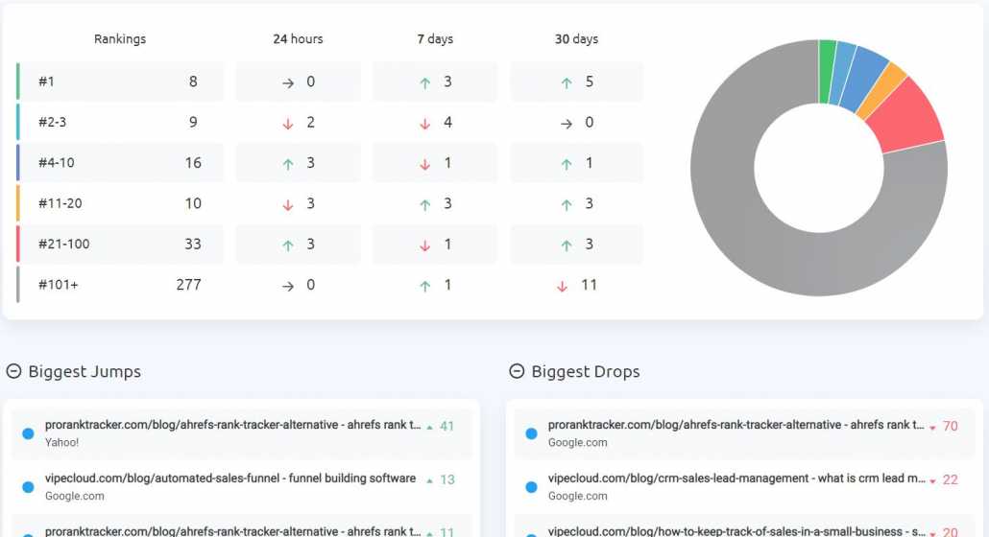Image resolution: width=989 pixels, height=537 pixels.
Task: Click the count 277 in #101+ row
Action: [x=188, y=285]
